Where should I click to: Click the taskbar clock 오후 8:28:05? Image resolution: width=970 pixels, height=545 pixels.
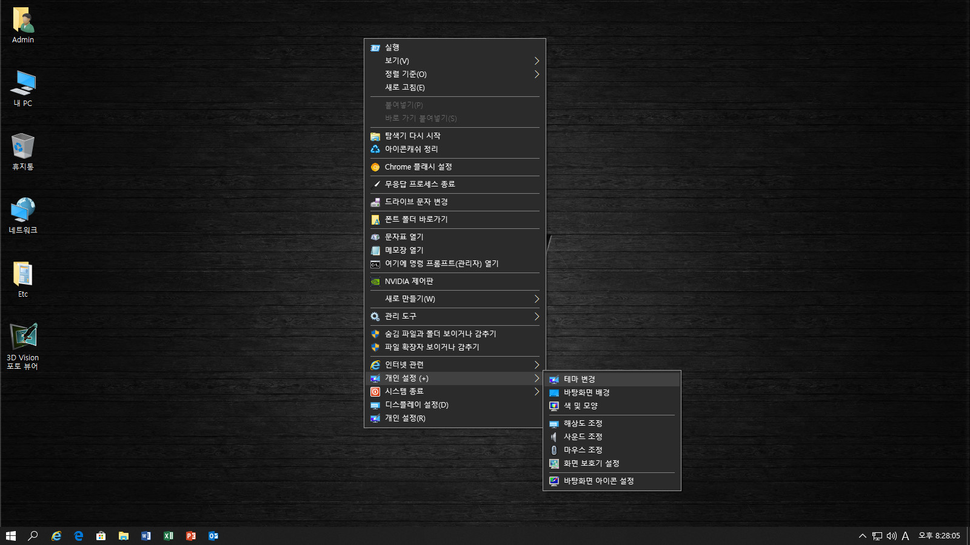point(939,536)
